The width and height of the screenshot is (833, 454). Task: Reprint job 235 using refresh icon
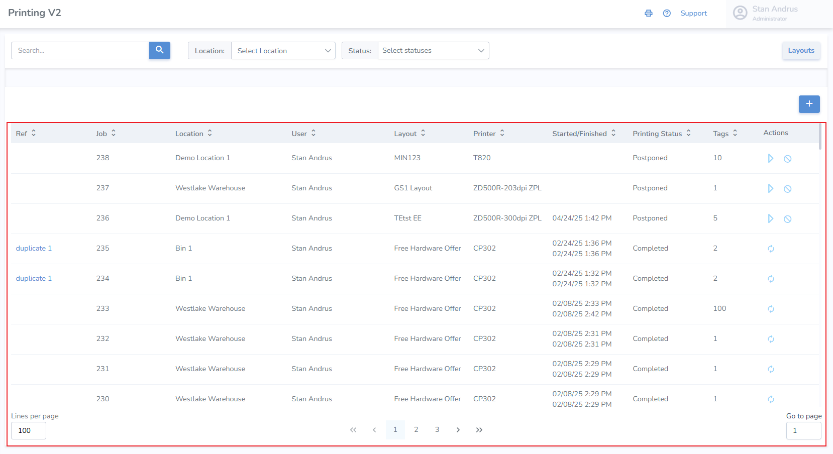pos(771,249)
